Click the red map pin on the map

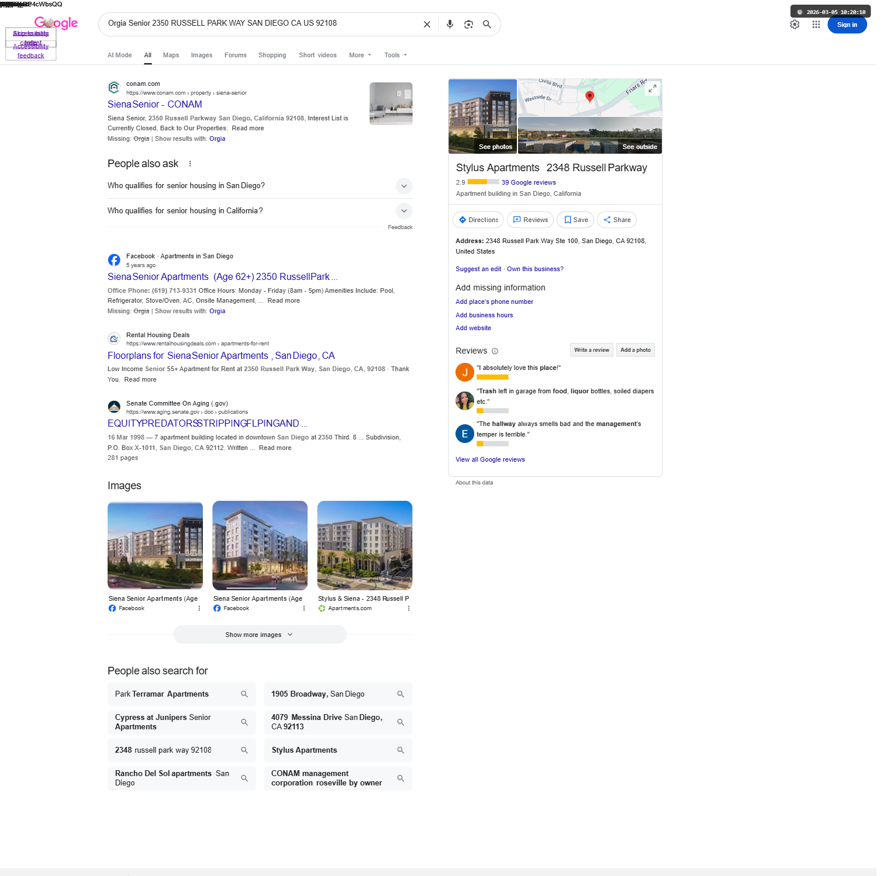tap(590, 96)
